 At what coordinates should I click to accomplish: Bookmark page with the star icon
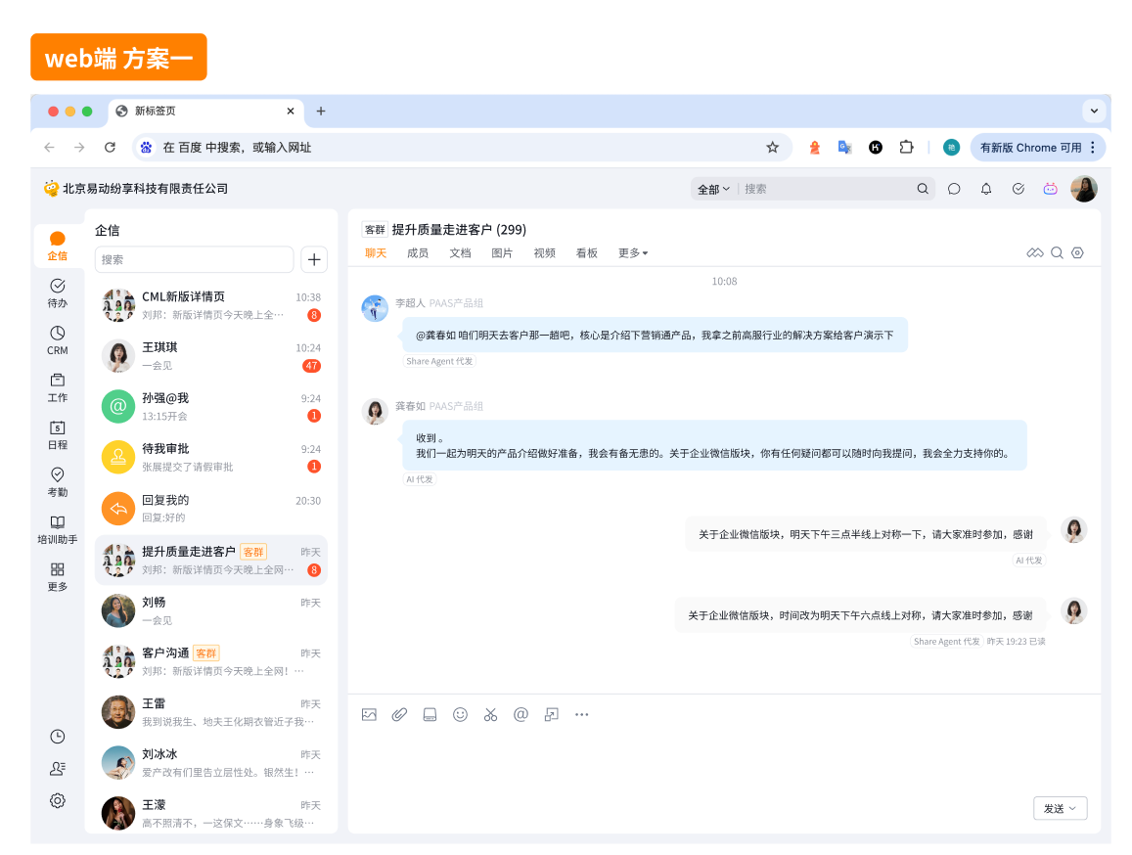point(773,148)
